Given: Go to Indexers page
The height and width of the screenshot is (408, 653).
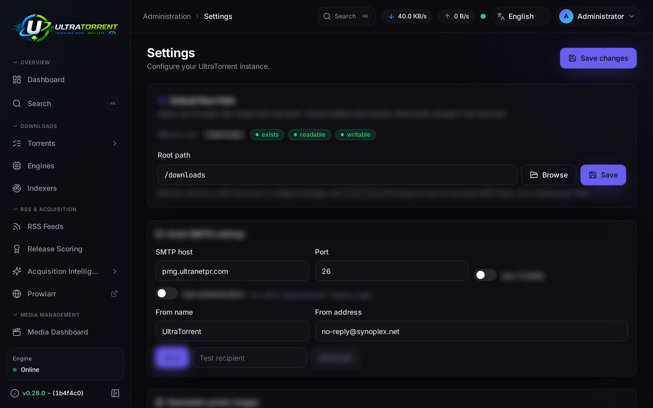Looking at the screenshot, I should point(65,188).
